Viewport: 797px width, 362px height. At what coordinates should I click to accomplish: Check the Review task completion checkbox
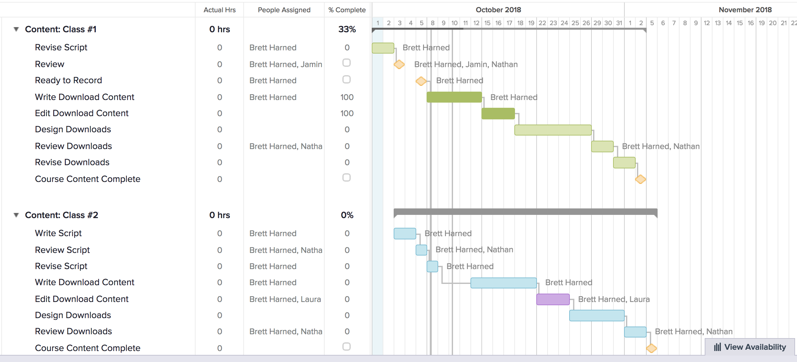point(347,63)
